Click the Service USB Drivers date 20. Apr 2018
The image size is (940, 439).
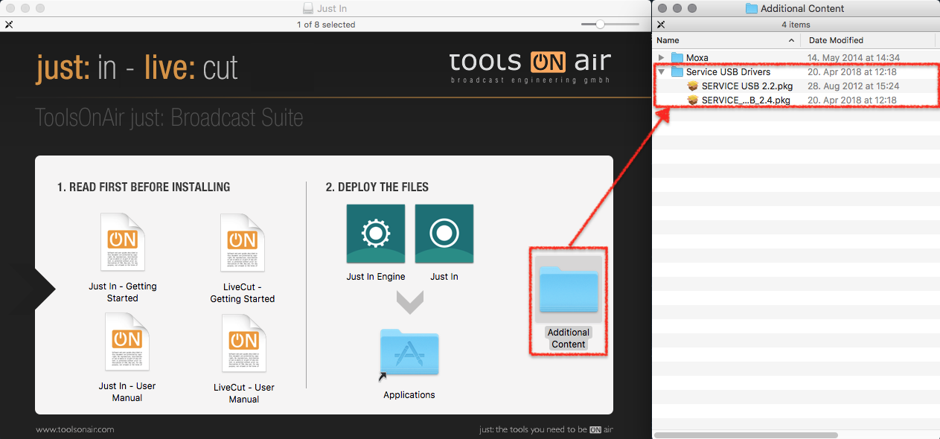coord(852,72)
